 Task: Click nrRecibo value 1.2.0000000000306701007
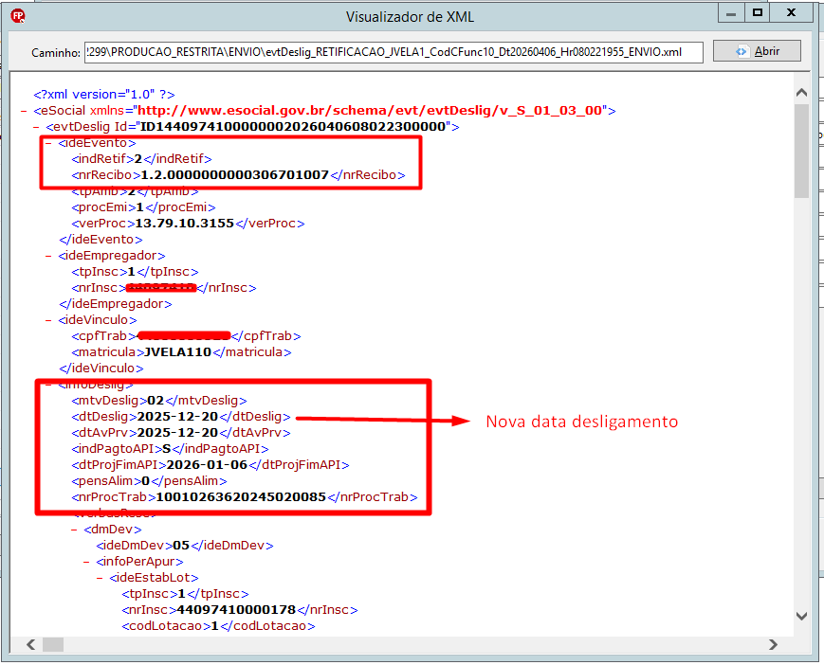[x=235, y=175]
